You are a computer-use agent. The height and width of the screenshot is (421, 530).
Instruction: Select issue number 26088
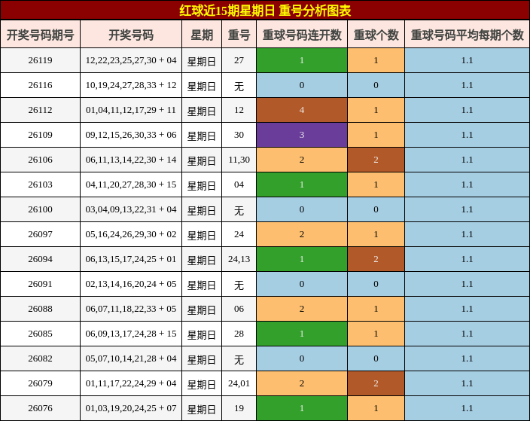click(40, 309)
